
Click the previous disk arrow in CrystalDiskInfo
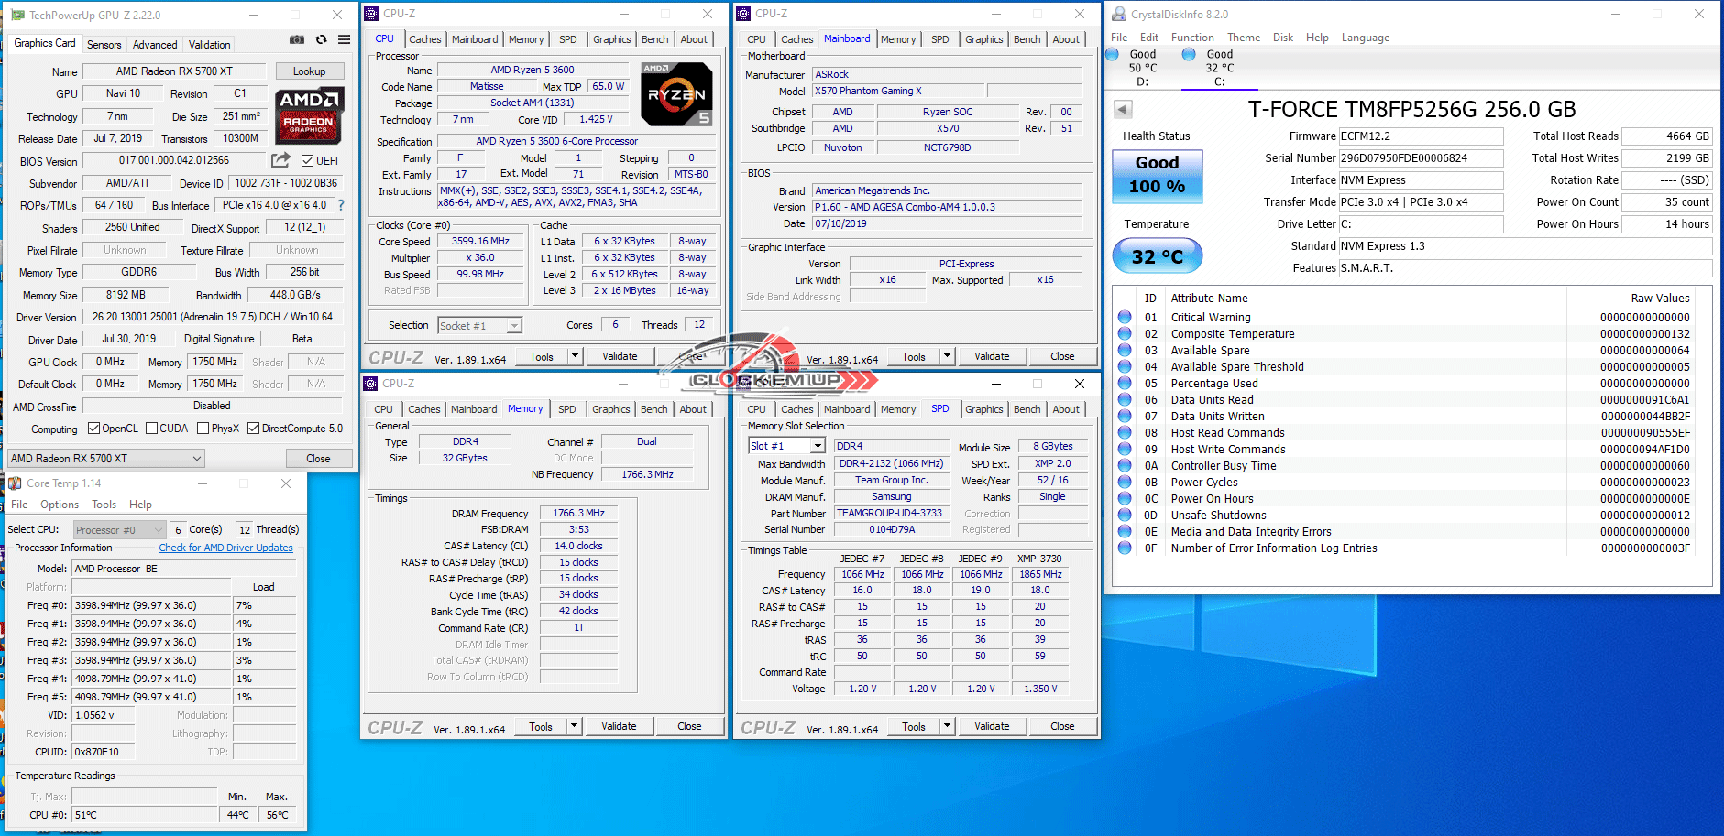(1123, 110)
